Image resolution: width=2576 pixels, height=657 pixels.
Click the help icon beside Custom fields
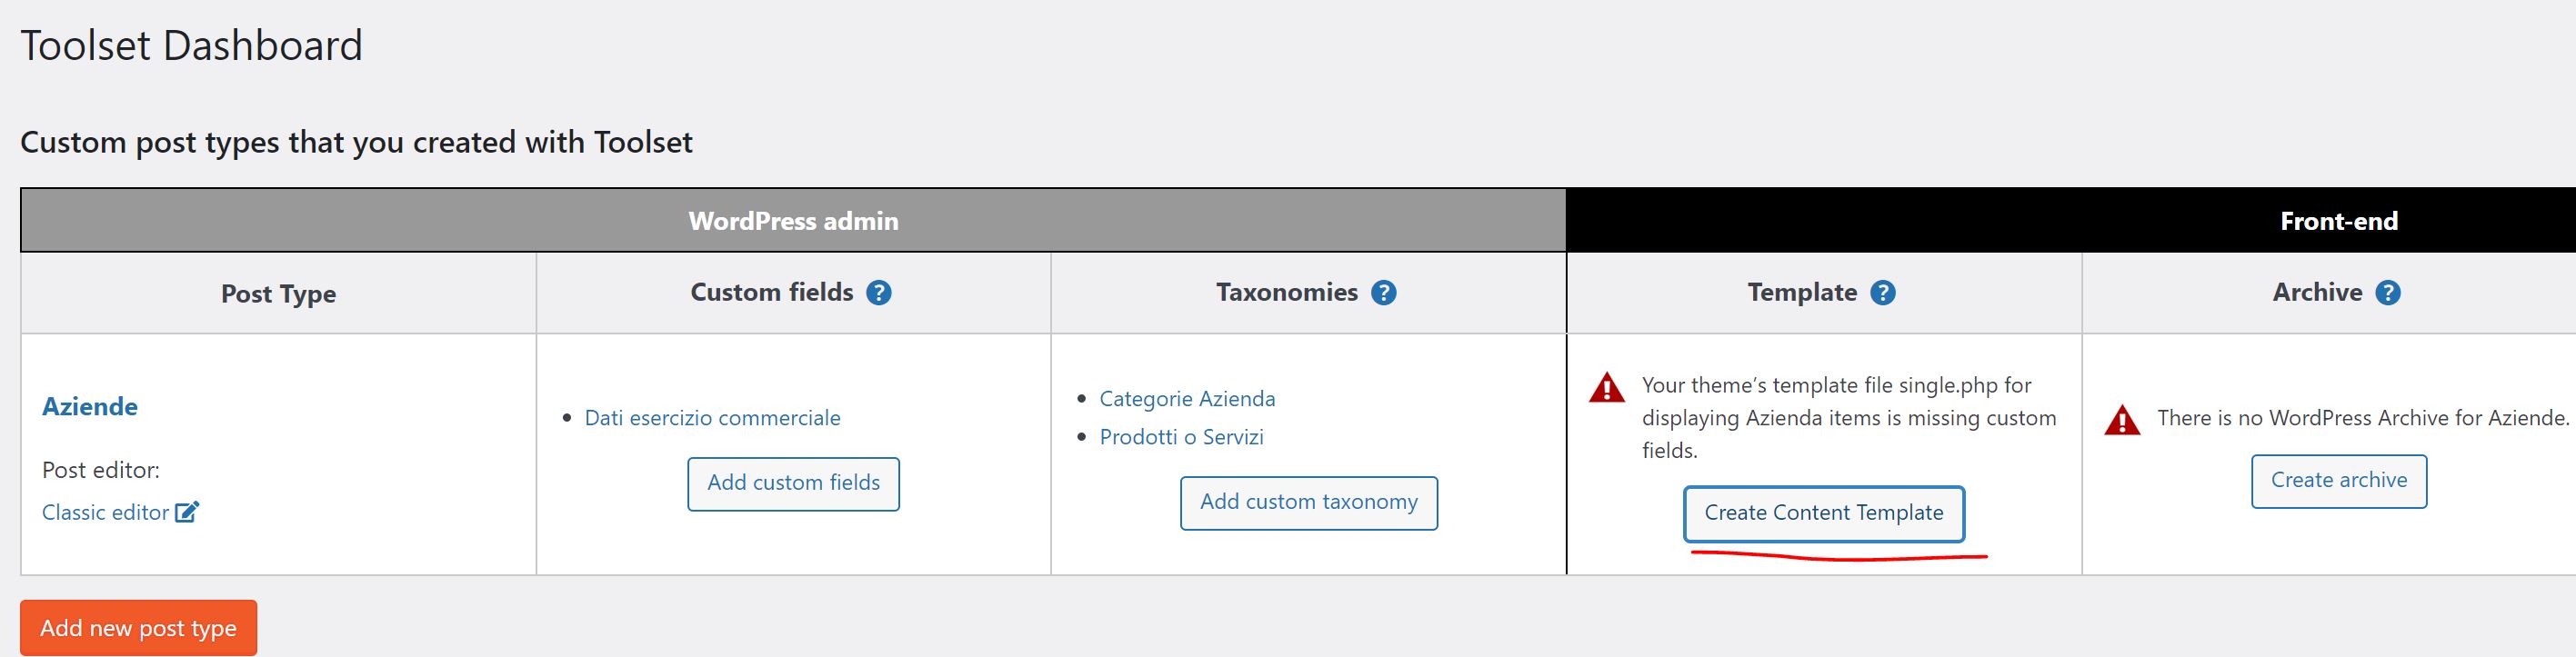click(x=879, y=293)
